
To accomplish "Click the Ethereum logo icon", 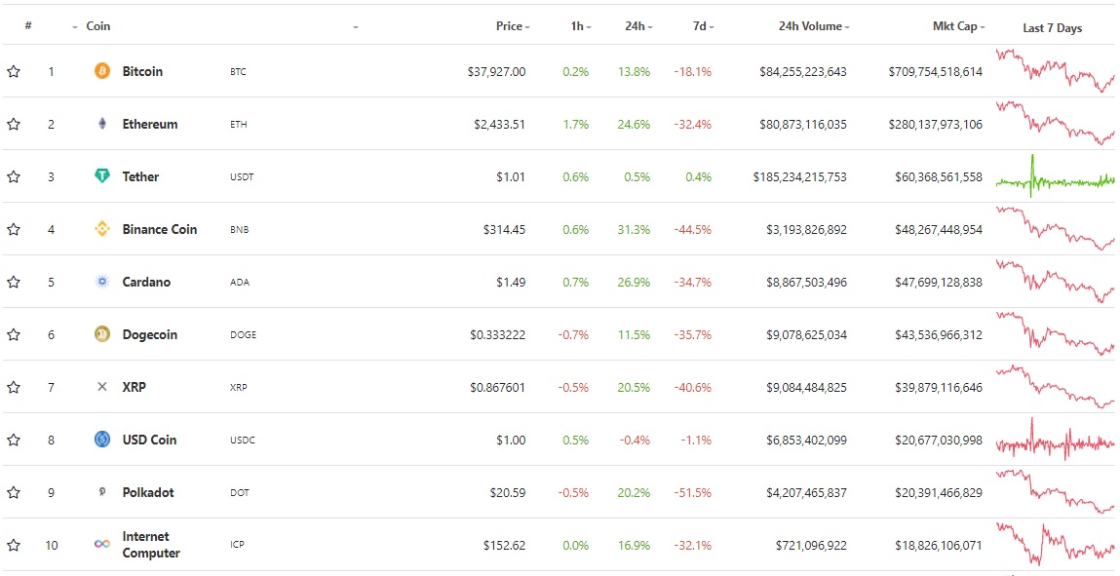I will pos(102,124).
